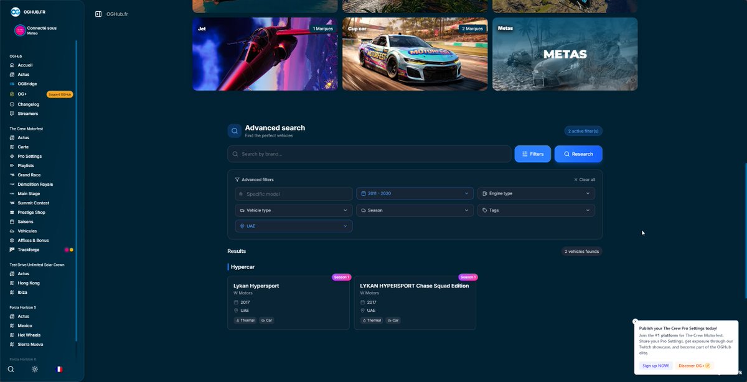
Task: Close the Pro Settings promo popup
Action: pos(635,322)
